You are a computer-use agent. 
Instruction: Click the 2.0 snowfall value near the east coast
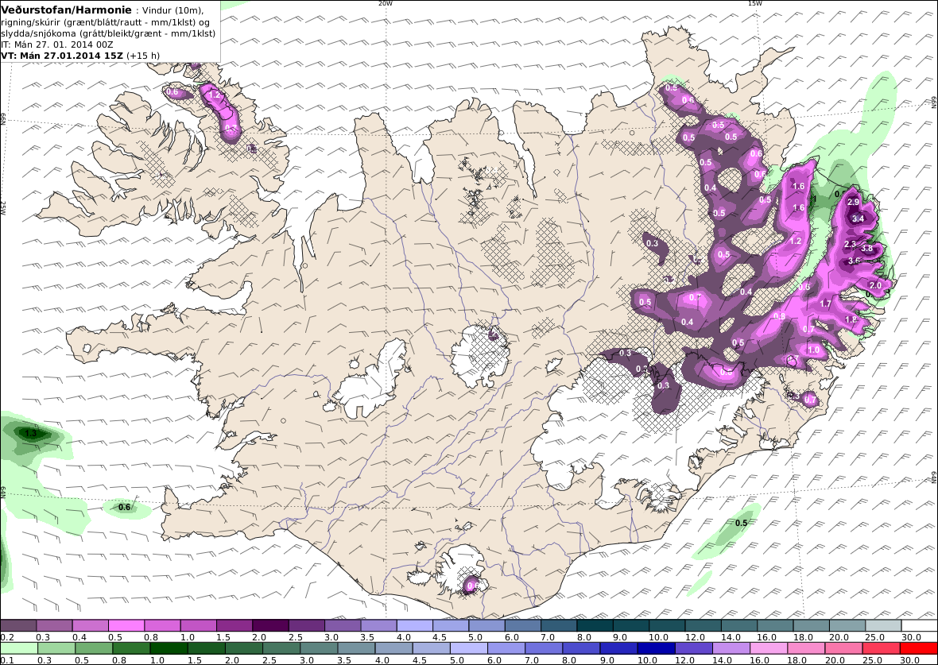(x=875, y=286)
